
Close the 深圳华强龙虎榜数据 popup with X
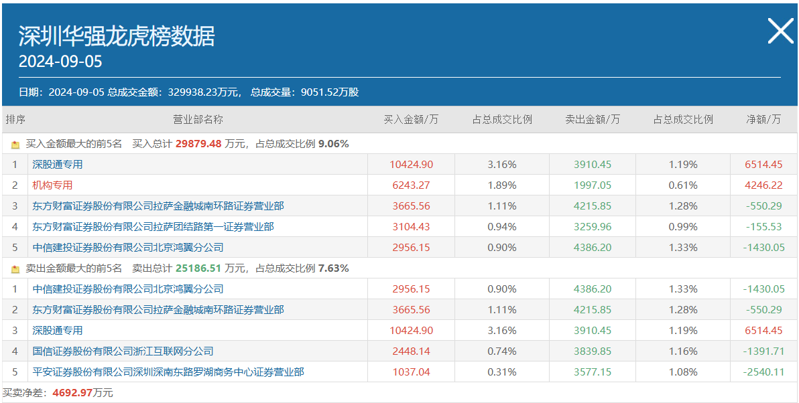(x=780, y=31)
